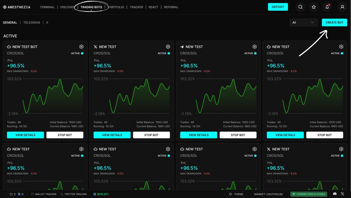351x198 pixels.
Task: Open settings gear on NEW TEST BOT card
Action: coord(81,47)
